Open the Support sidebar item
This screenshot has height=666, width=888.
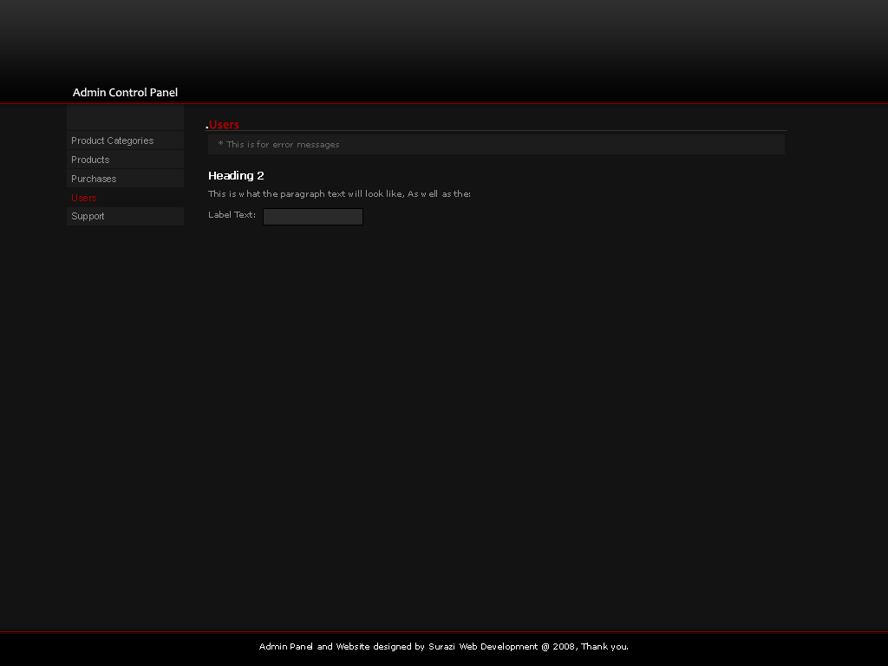tap(88, 217)
